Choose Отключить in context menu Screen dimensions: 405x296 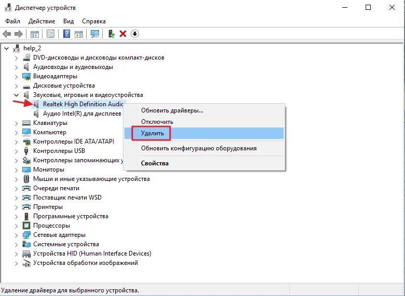point(204,122)
